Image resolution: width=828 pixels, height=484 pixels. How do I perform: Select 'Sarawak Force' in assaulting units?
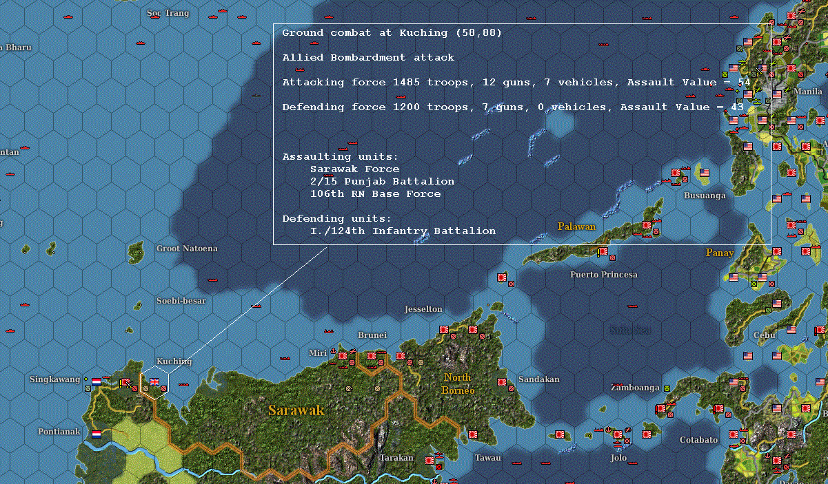tap(354, 169)
